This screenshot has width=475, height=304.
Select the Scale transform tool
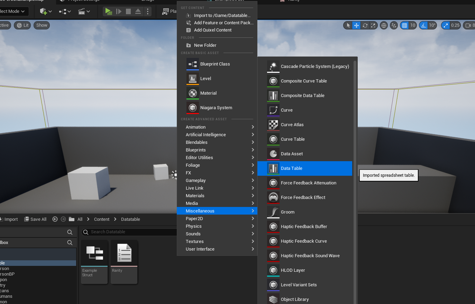click(x=374, y=25)
